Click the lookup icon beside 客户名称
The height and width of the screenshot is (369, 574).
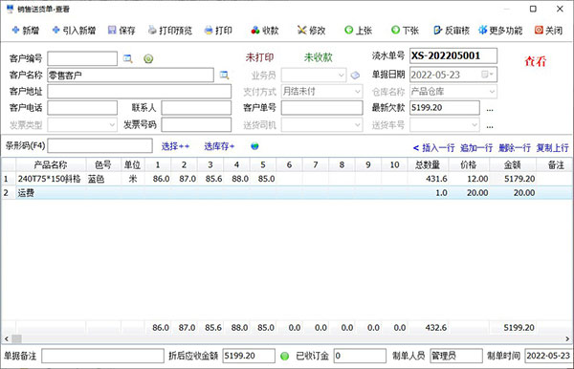pyautogui.click(x=224, y=75)
